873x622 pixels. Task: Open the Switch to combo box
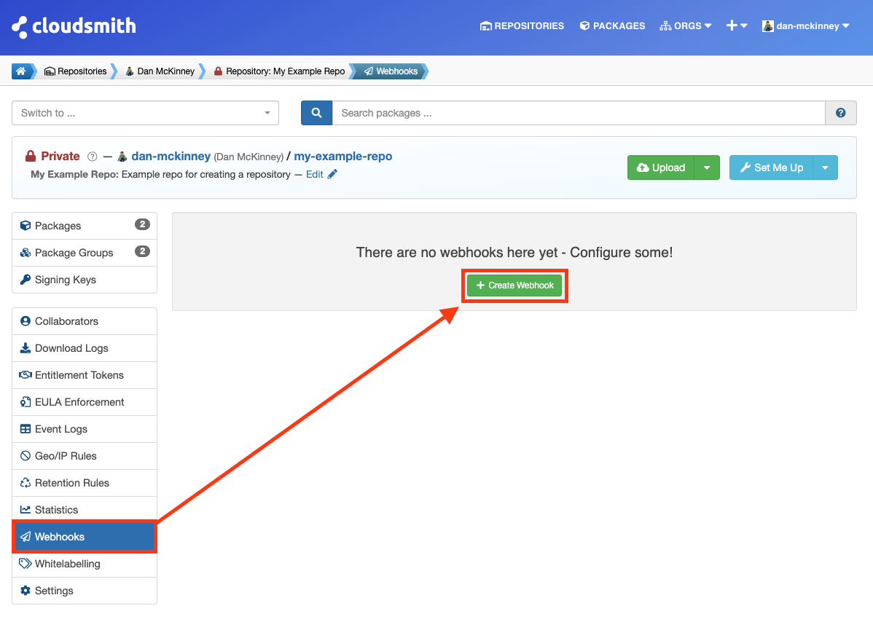[x=145, y=113]
